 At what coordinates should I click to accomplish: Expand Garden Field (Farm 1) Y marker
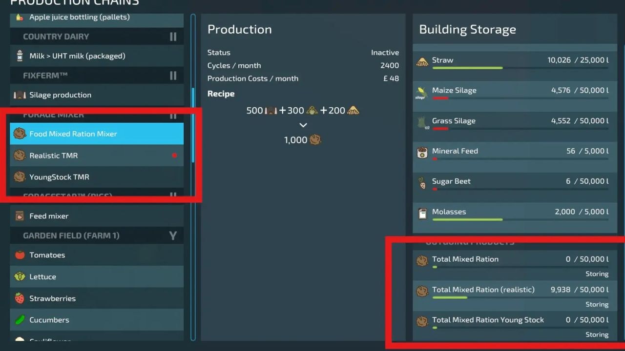pyautogui.click(x=173, y=235)
